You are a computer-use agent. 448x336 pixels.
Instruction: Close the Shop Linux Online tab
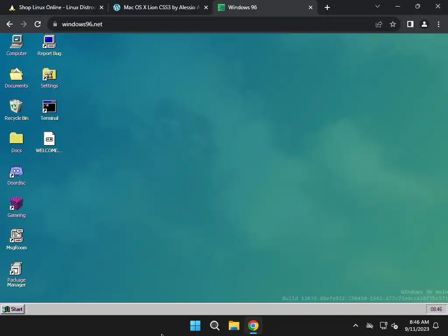[x=101, y=7]
